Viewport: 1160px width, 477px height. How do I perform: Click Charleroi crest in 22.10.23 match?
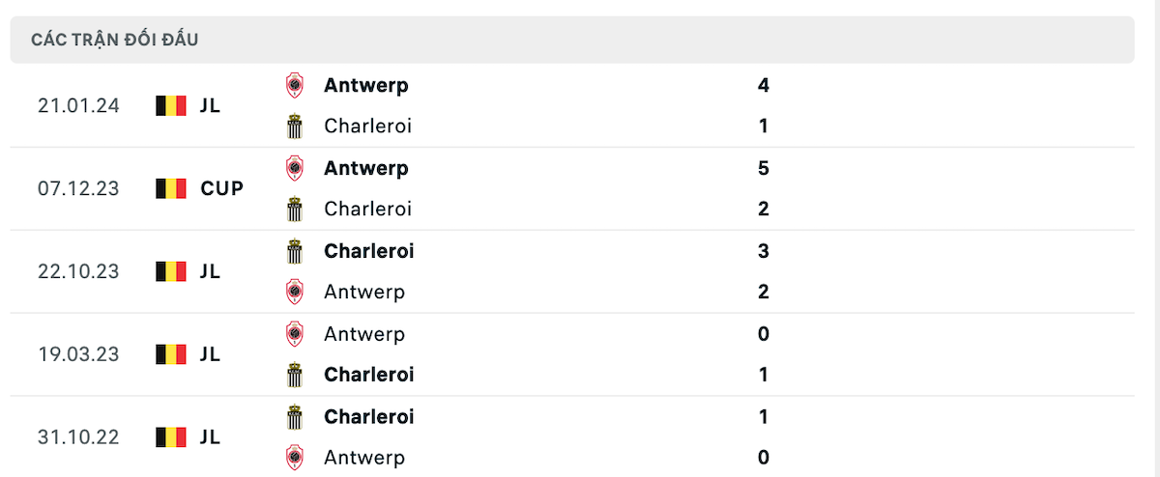(x=294, y=252)
